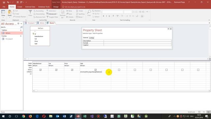Undo the last action
This screenshot has width=211, height=119.
(8, 2)
